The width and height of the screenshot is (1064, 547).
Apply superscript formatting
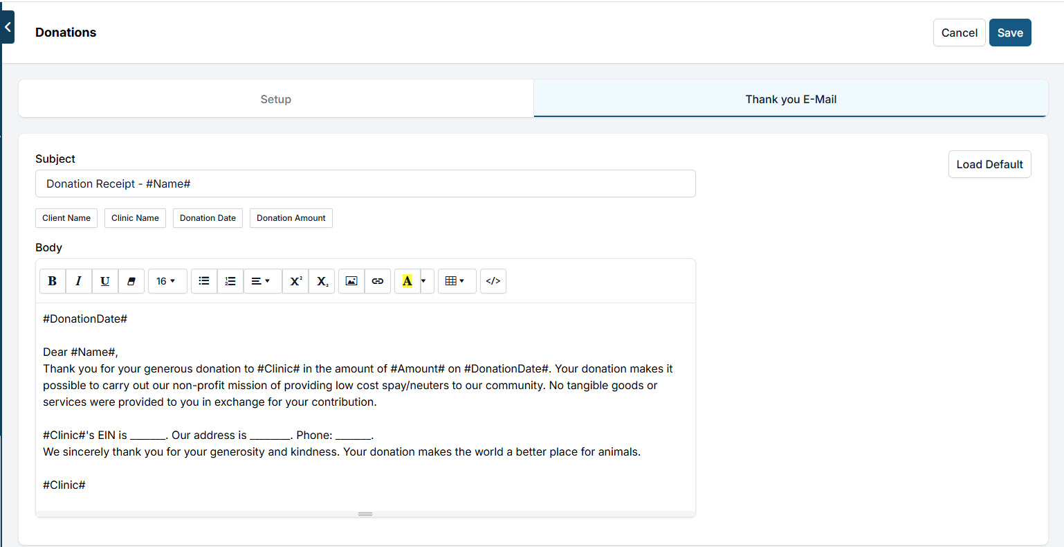[295, 281]
